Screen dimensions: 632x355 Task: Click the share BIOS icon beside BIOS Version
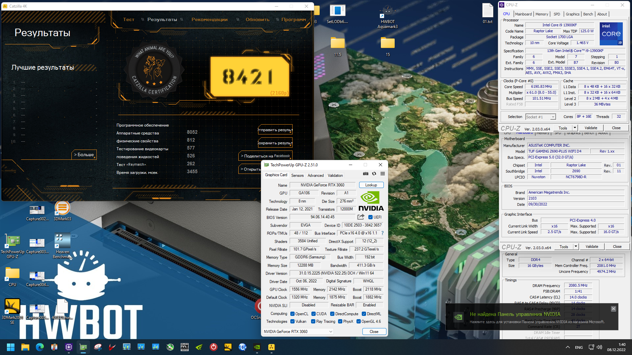tap(361, 217)
